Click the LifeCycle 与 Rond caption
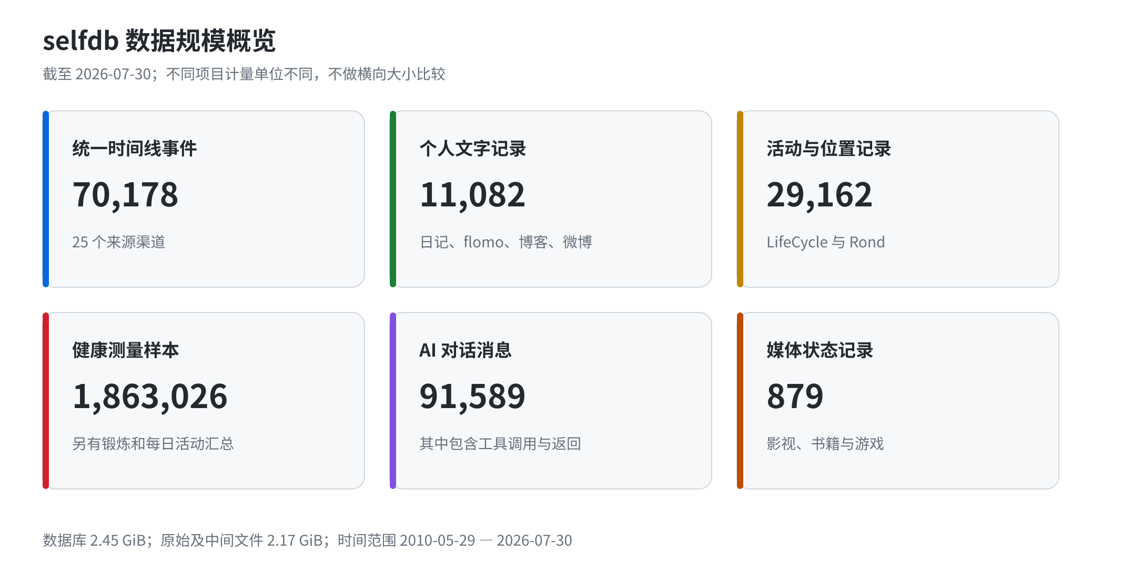This screenshot has width=1122, height=563. pyautogui.click(x=826, y=242)
